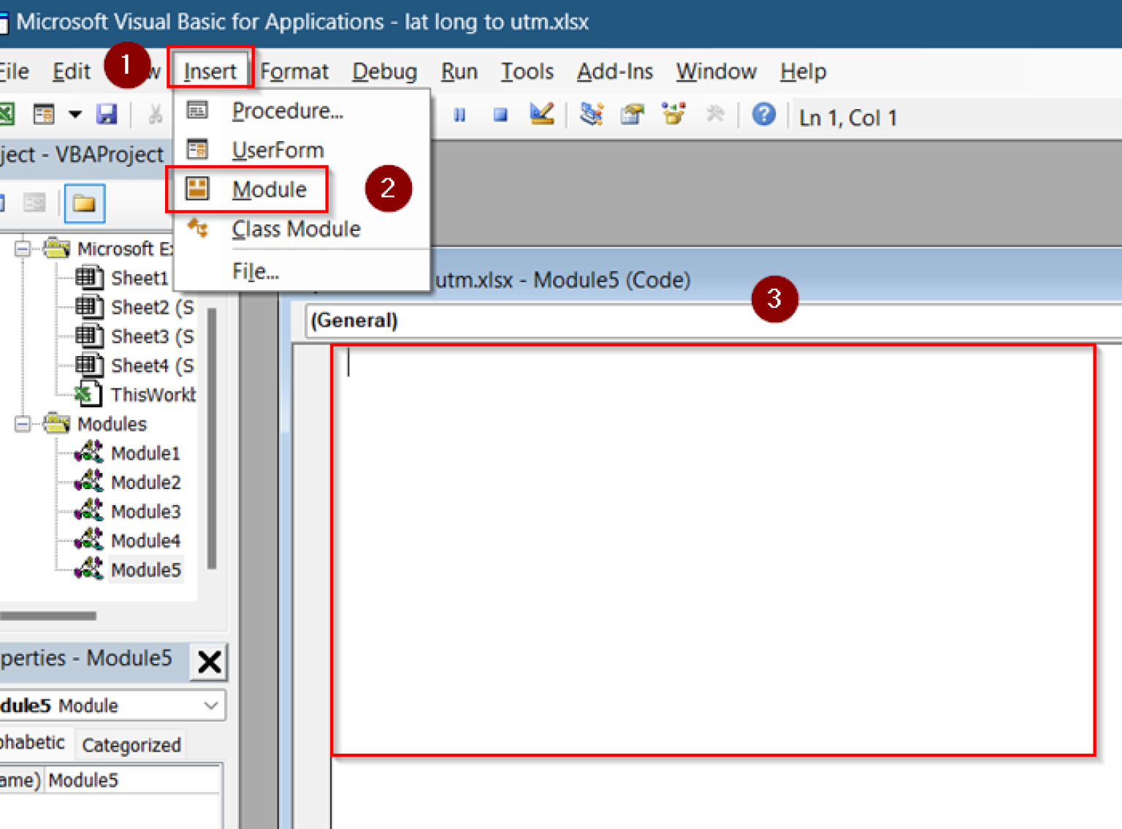Open Project Explorer from the toolbar icon

[591, 115]
